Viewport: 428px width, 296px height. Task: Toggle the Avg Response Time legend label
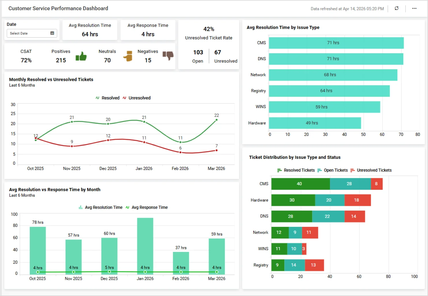click(x=150, y=207)
